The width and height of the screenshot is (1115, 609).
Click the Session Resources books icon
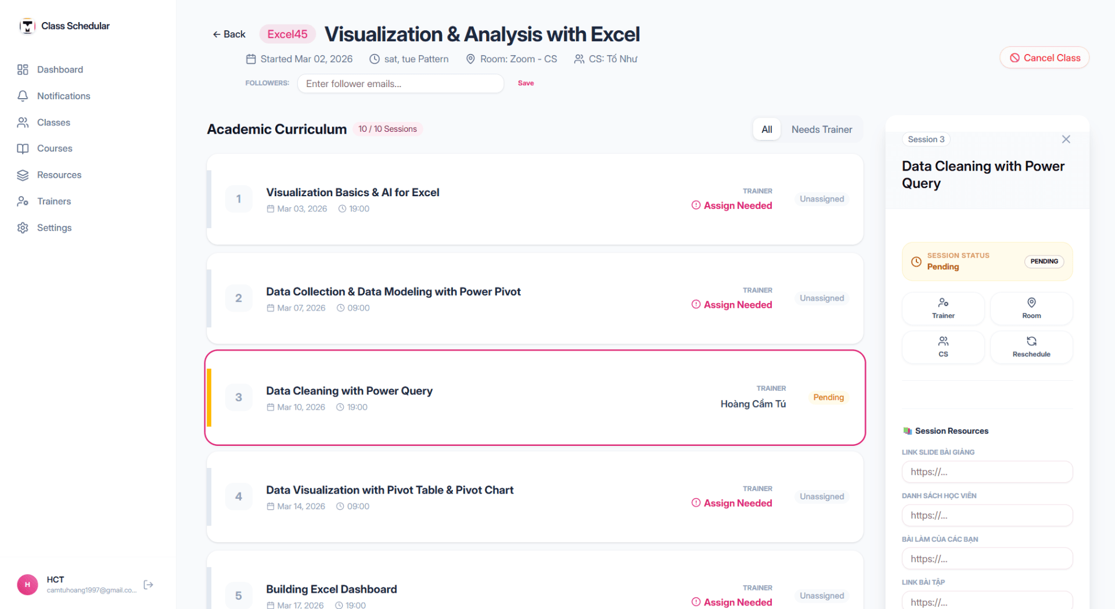tap(907, 431)
